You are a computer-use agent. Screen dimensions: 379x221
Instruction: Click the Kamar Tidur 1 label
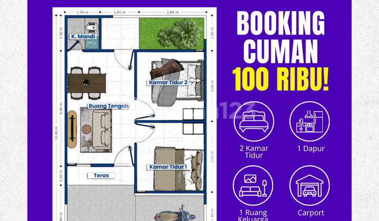point(168,167)
